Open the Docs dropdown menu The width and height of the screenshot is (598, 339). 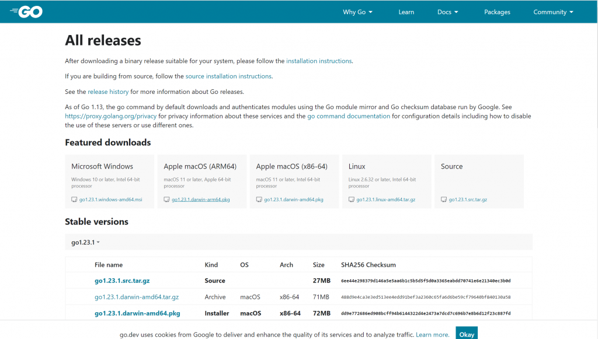[448, 12]
